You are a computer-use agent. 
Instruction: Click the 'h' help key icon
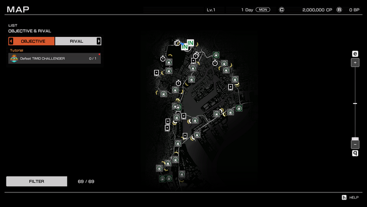344,197
